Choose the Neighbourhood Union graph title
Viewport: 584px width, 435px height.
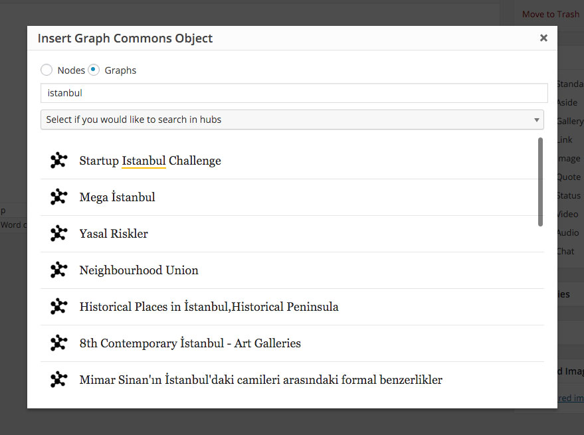tap(139, 270)
